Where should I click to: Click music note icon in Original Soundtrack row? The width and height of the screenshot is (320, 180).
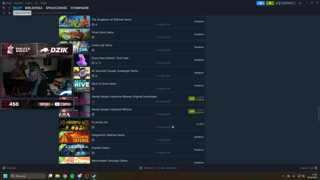(93, 102)
